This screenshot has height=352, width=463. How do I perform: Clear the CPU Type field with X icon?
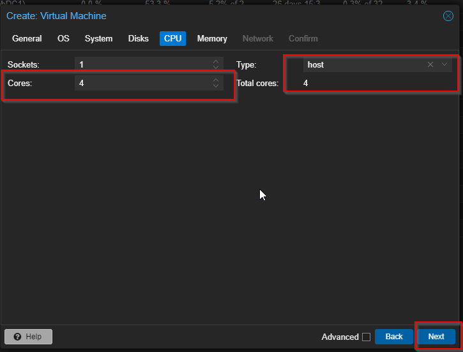(x=430, y=64)
